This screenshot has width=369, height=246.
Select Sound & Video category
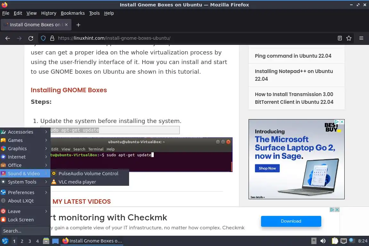(25, 174)
